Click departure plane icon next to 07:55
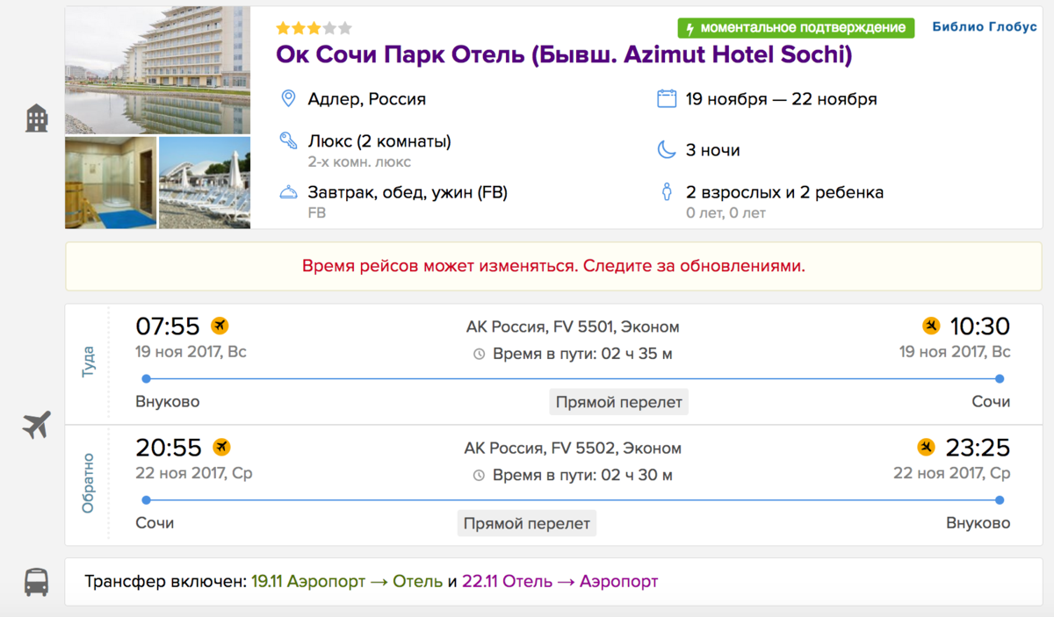 pos(220,326)
